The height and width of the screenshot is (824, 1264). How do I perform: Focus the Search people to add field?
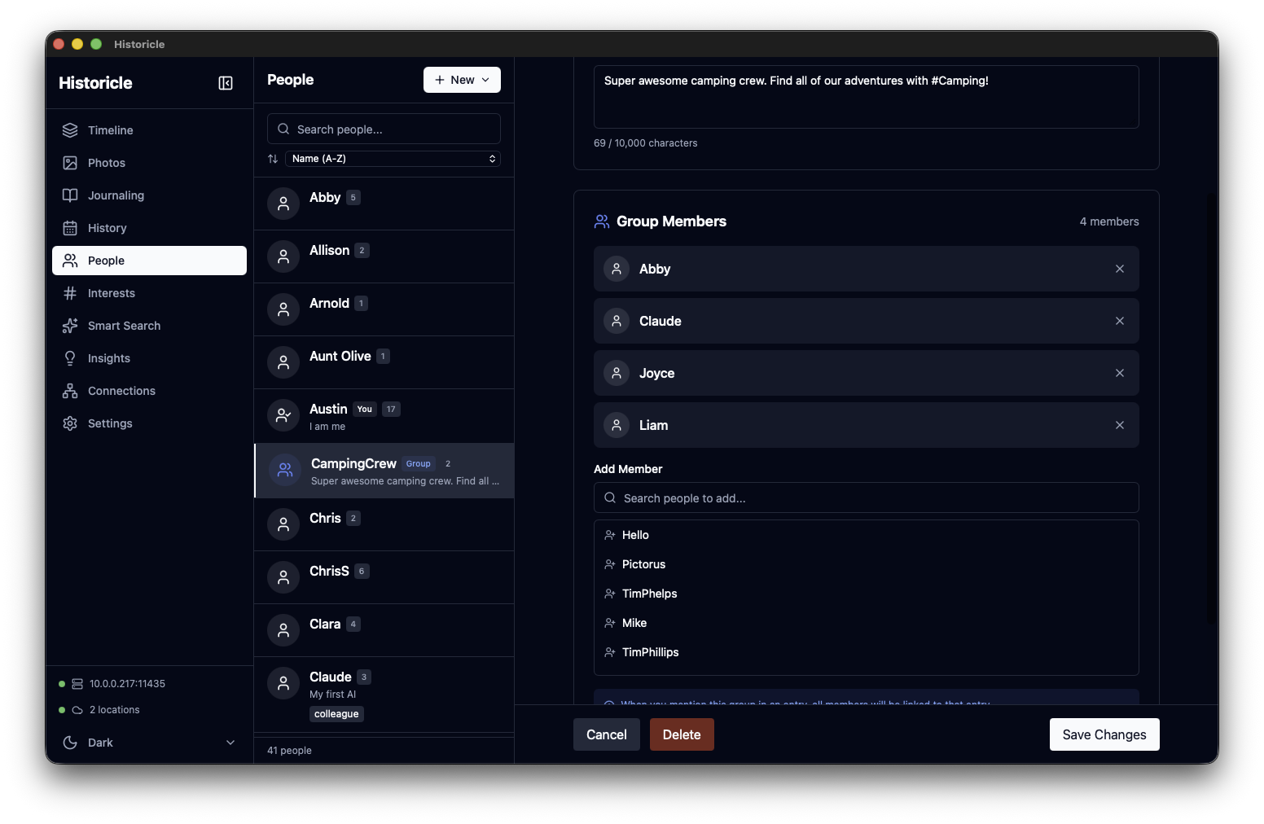pyautogui.click(x=866, y=498)
